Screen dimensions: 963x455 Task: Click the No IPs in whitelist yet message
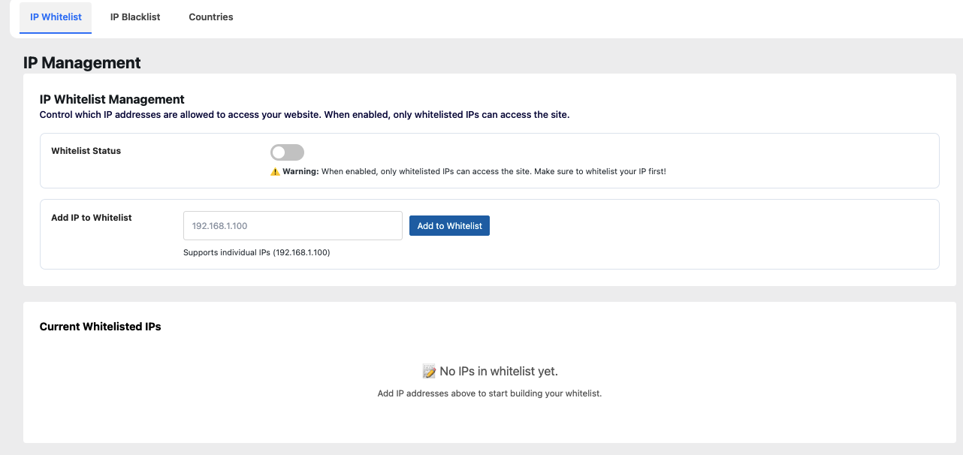coord(498,371)
